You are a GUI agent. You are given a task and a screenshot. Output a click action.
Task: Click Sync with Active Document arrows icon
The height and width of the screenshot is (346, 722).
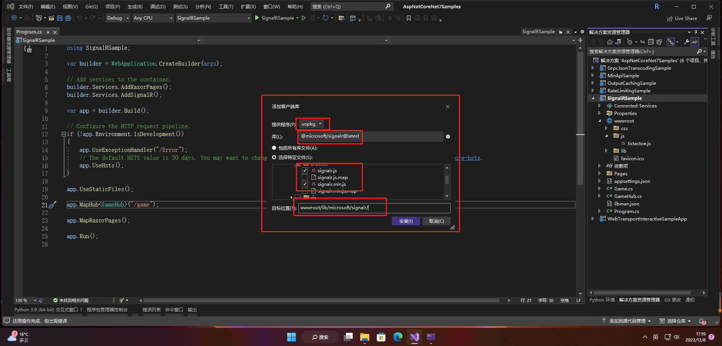[643, 42]
